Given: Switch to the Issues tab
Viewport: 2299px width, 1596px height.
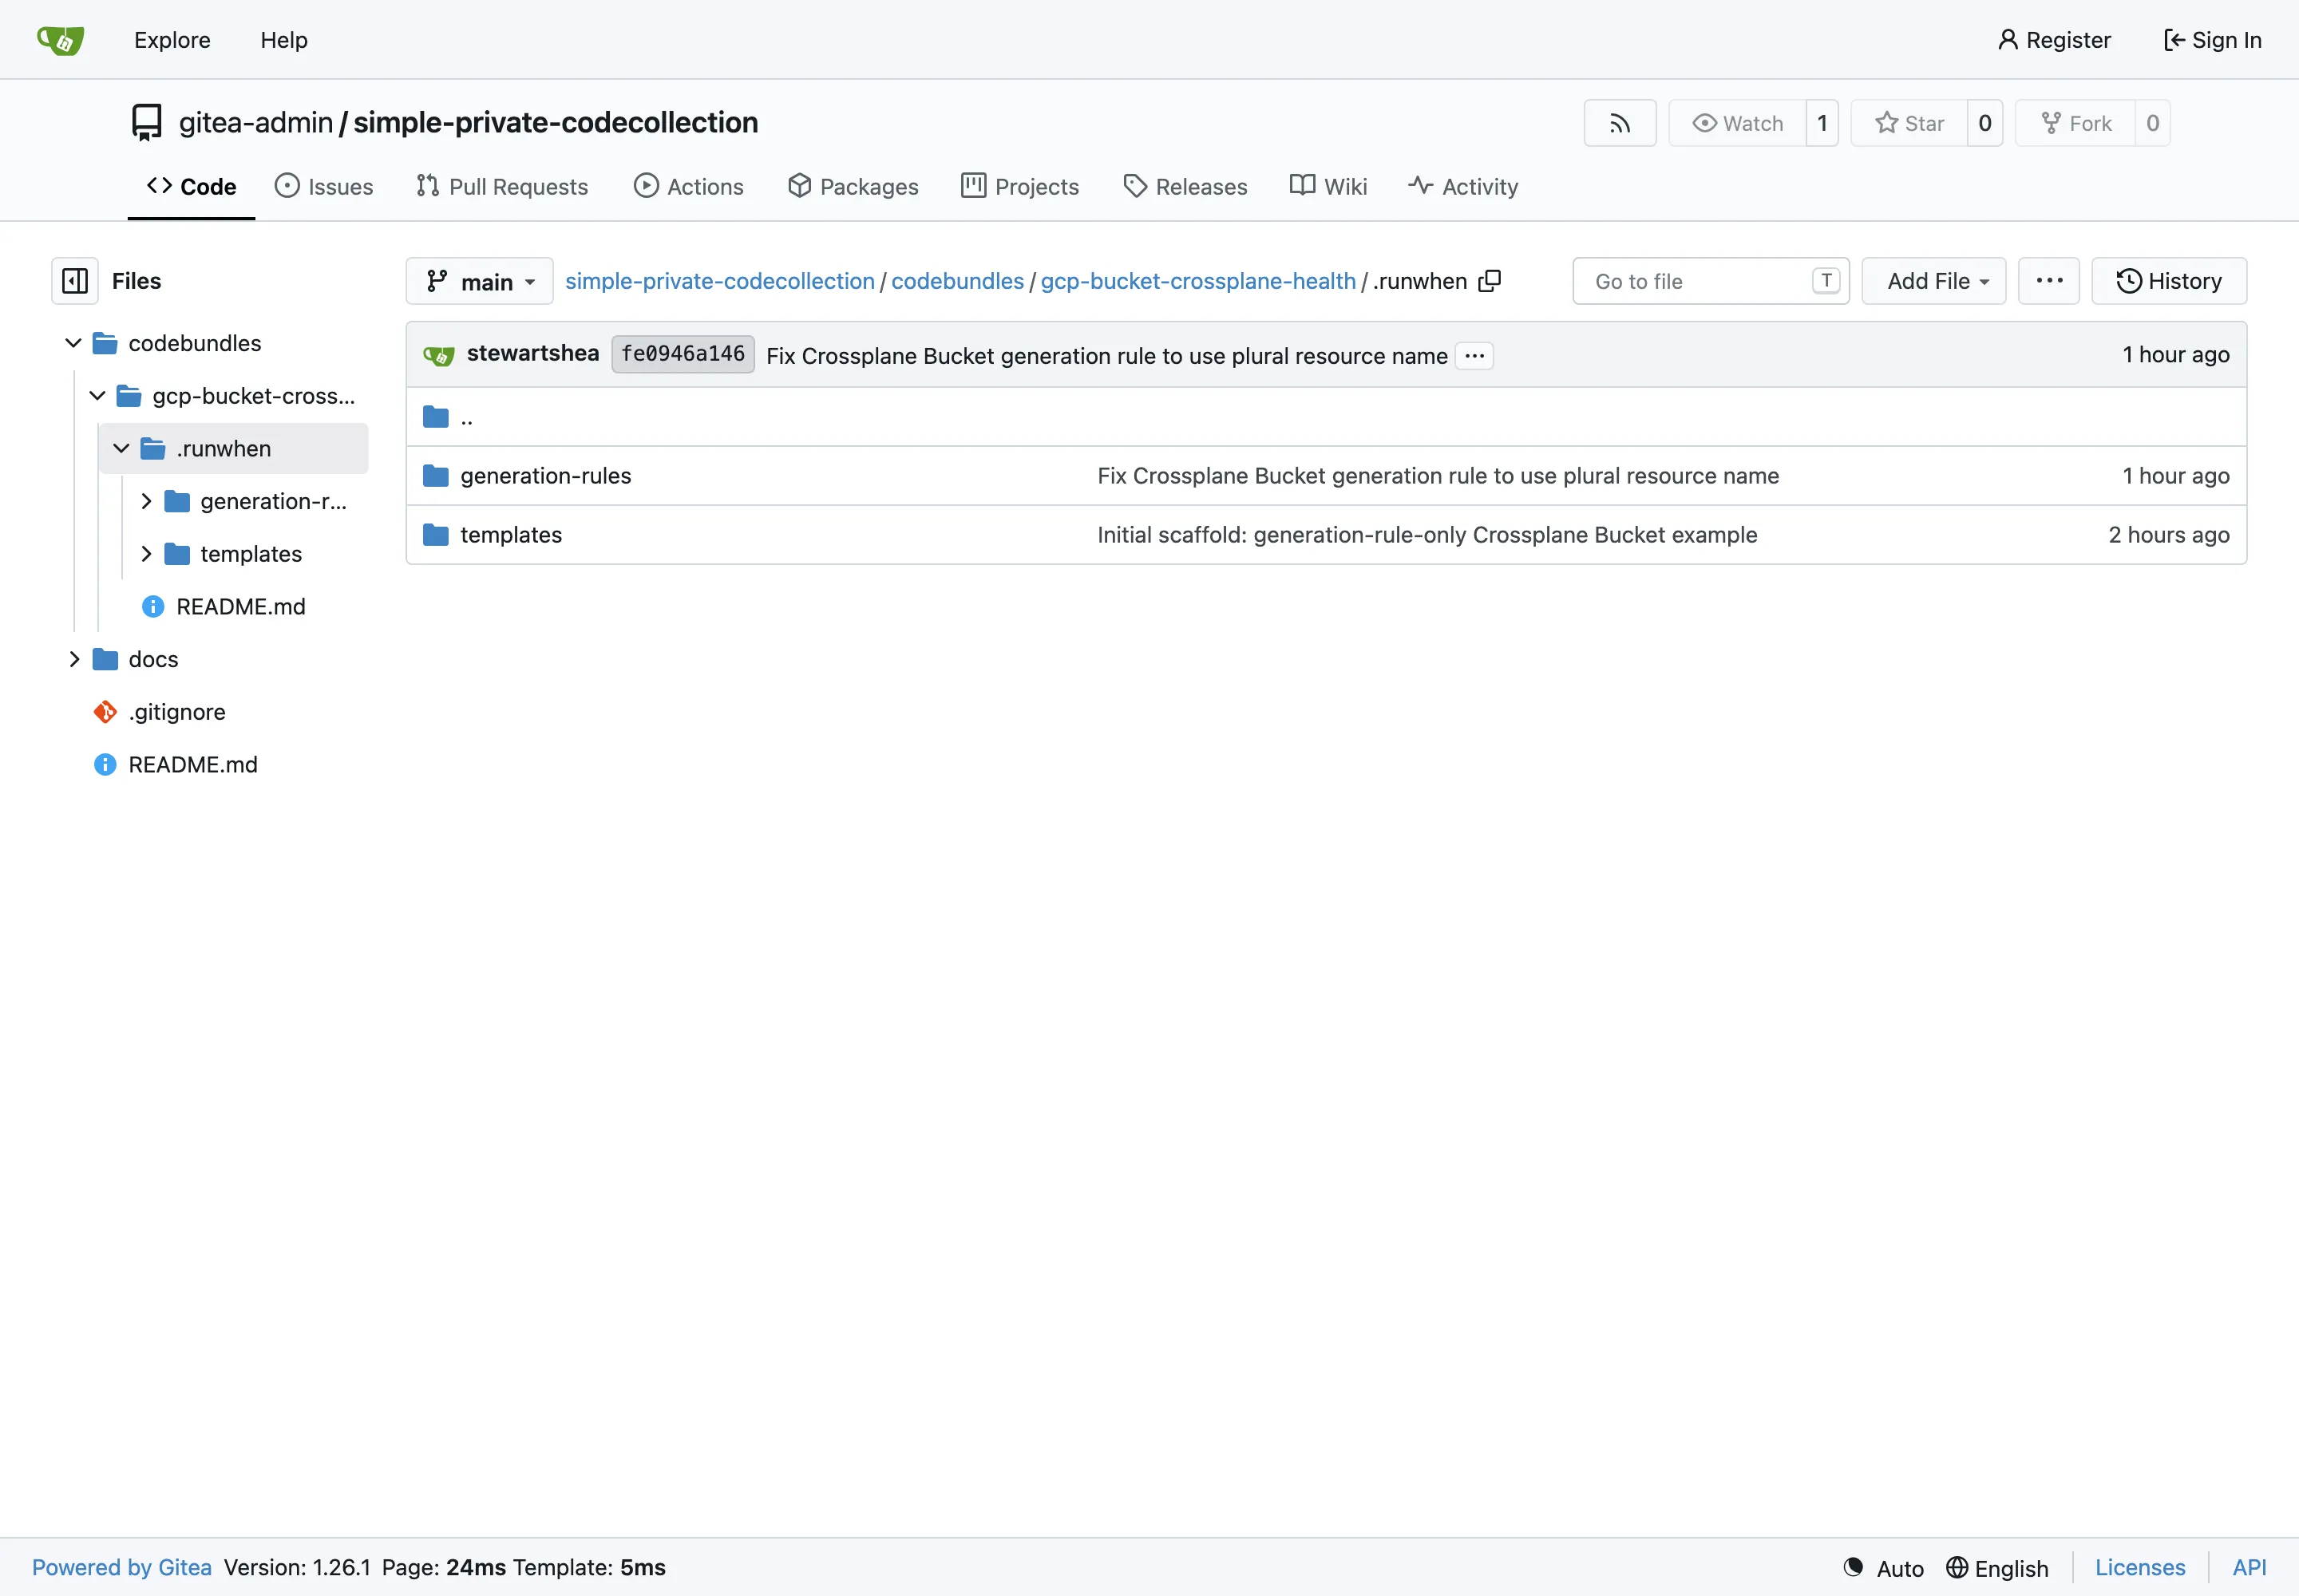Looking at the screenshot, I should coord(324,187).
